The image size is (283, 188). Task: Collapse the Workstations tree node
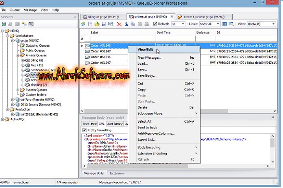[x=8, y=36]
